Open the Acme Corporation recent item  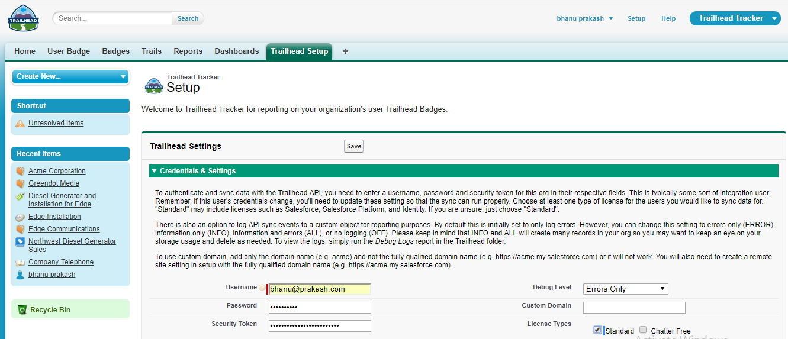click(57, 171)
